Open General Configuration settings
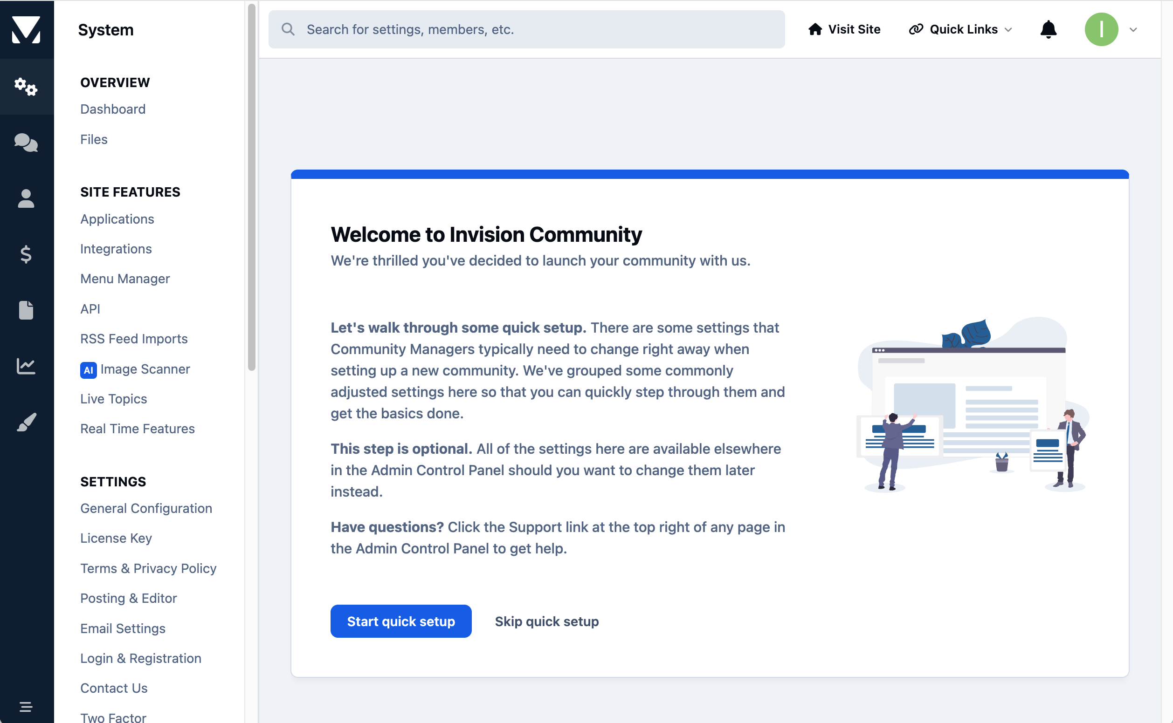Image resolution: width=1173 pixels, height=723 pixels. click(146, 508)
